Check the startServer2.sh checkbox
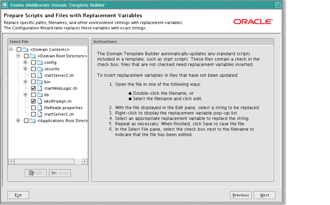330x205 pixels. [33, 76]
